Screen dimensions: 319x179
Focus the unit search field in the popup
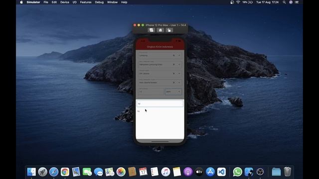pyautogui.click(x=160, y=104)
